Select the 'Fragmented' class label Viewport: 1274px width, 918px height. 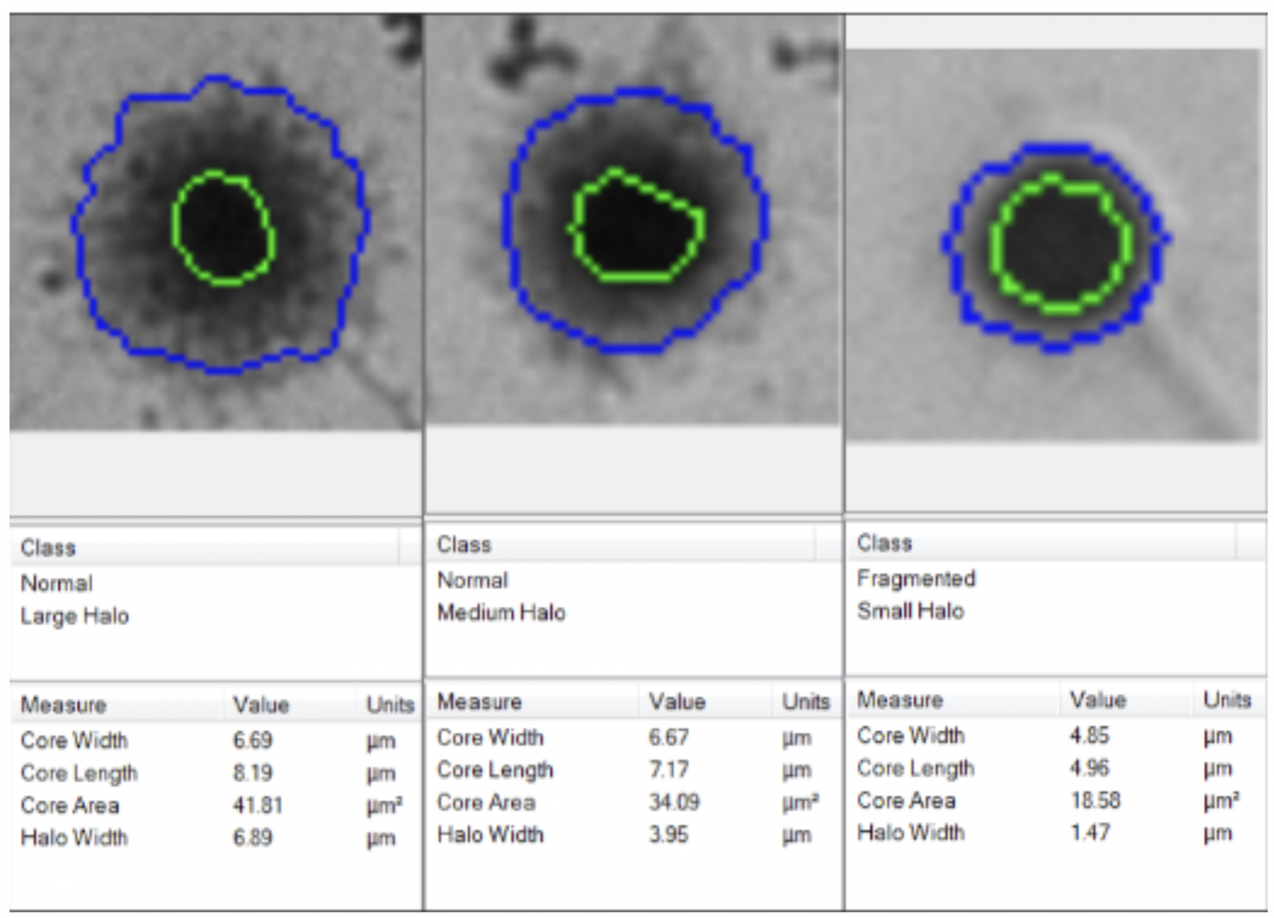coord(916,579)
